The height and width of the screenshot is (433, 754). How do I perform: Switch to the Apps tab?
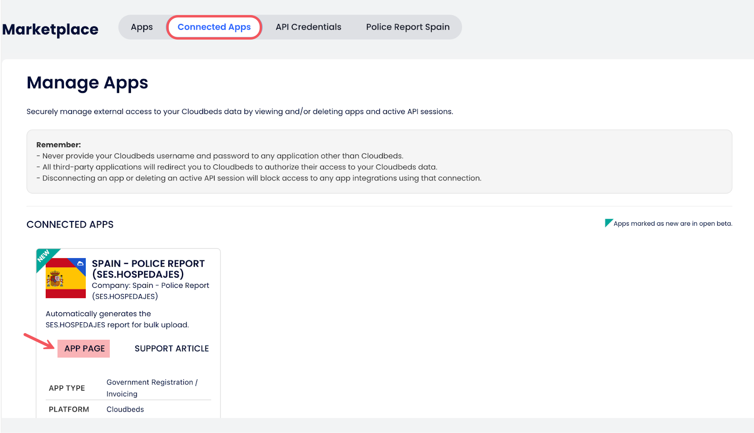click(142, 27)
